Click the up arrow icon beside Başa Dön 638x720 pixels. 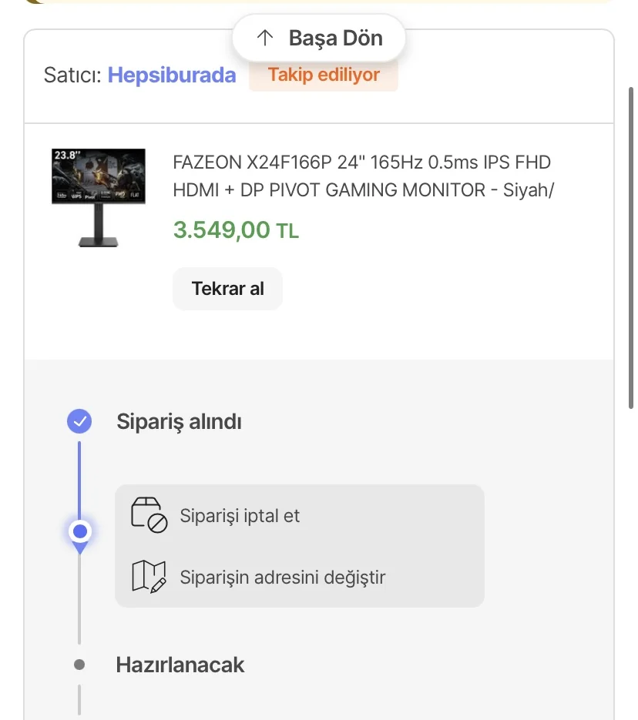[265, 38]
